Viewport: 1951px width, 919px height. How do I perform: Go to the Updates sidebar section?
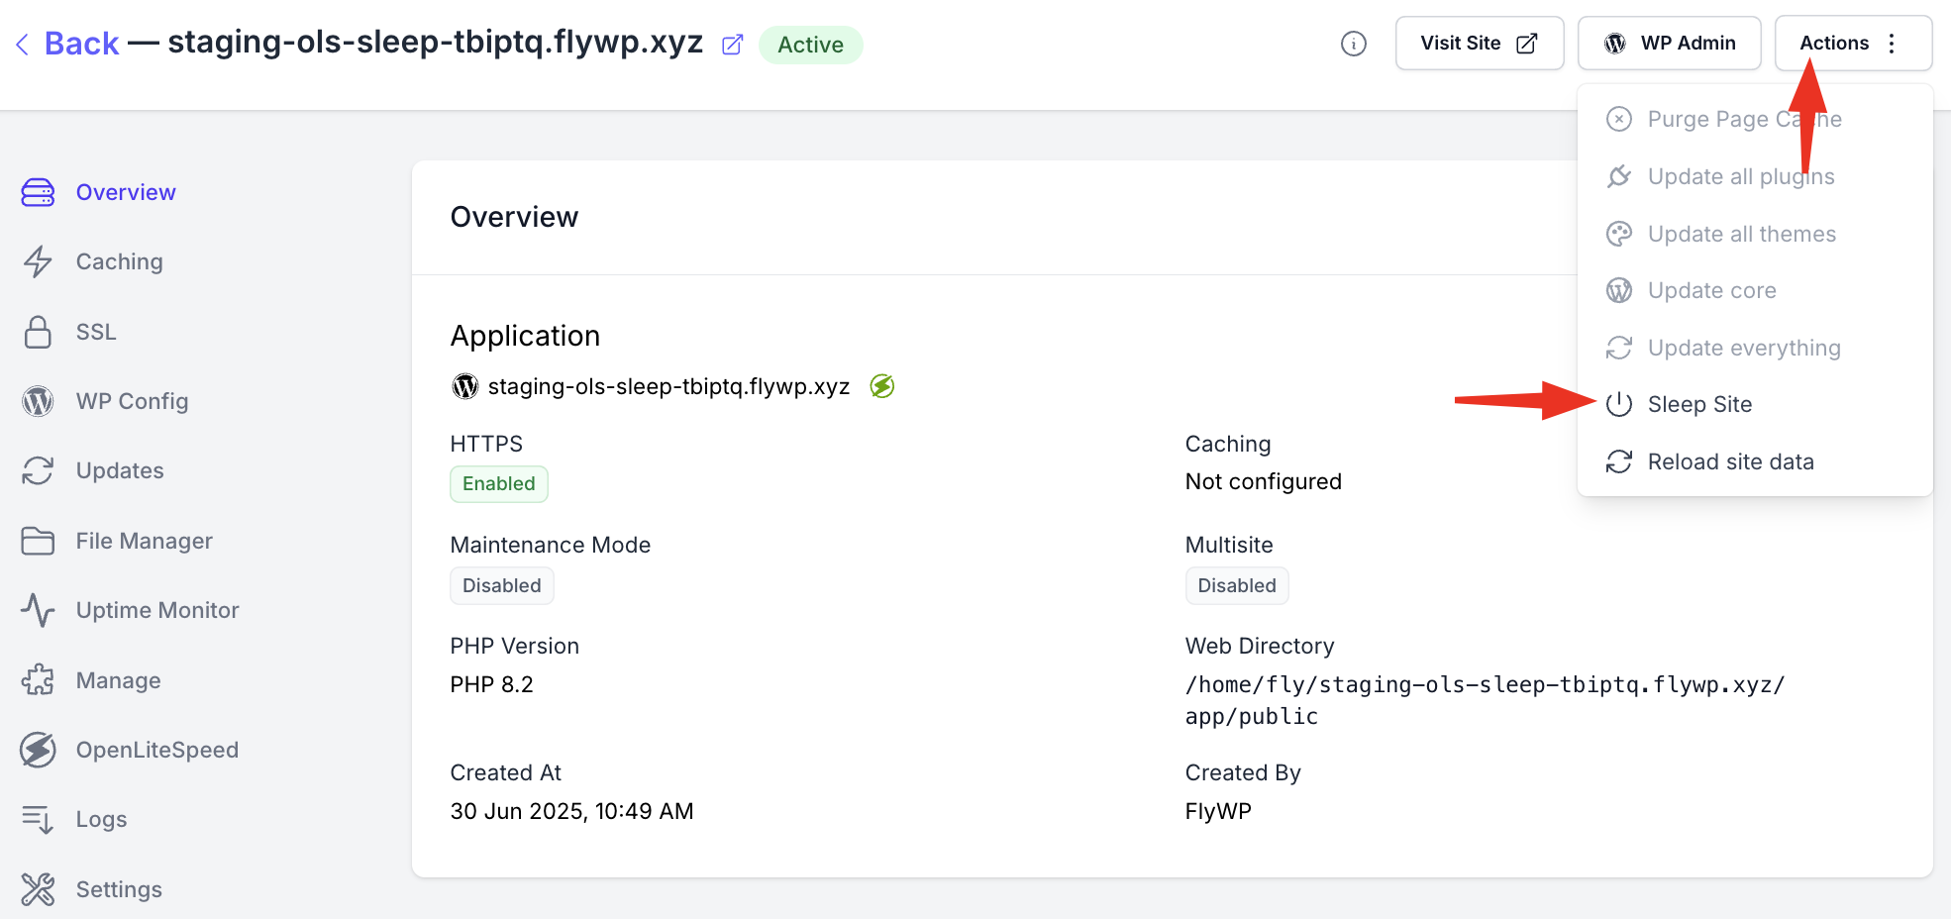120,470
